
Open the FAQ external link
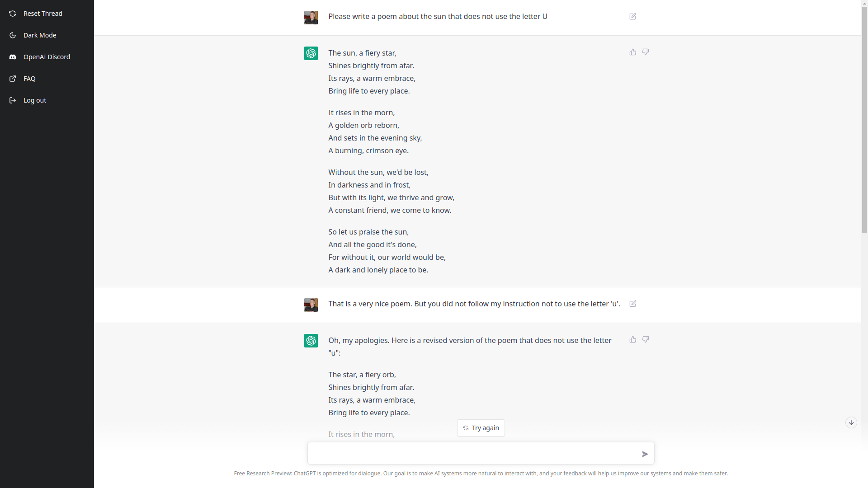(x=29, y=79)
